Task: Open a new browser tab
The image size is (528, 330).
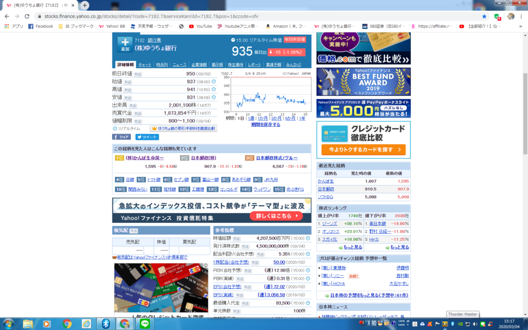Action: (x=85, y=5)
